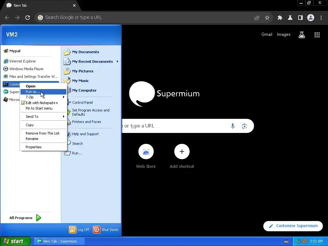
Task: Open the three-dot browser menu
Action: click(321, 18)
